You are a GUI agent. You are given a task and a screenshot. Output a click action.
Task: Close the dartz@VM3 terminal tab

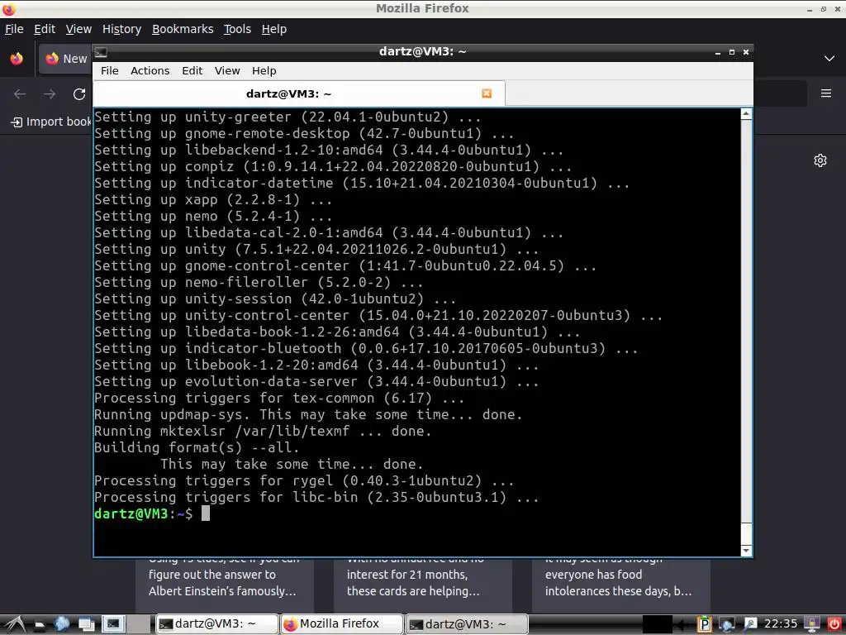[487, 93]
